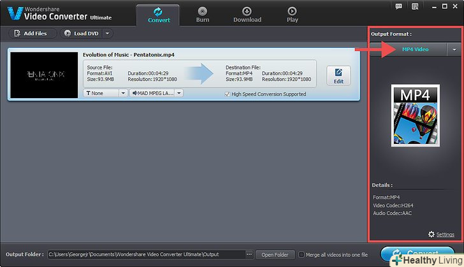Click the Open Folder button
The image size is (464, 267).
[x=275, y=254]
